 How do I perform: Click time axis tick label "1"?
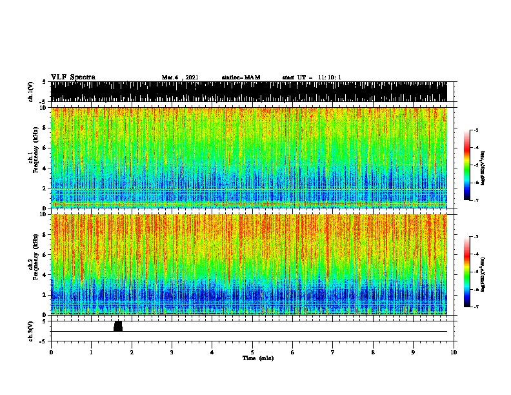click(x=91, y=352)
